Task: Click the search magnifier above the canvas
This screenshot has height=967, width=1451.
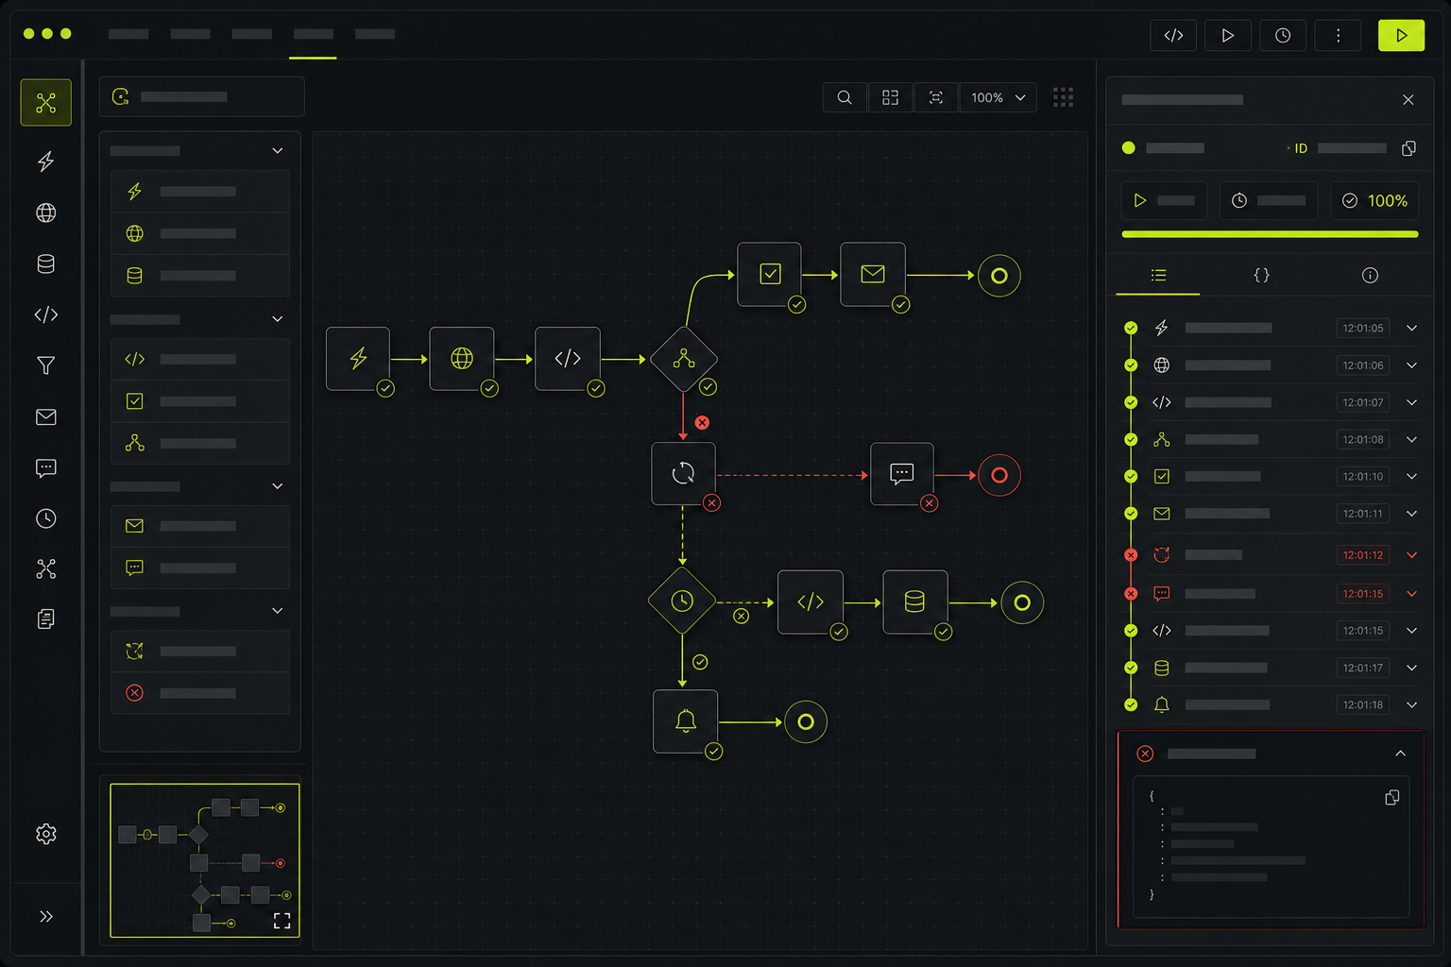Action: click(x=845, y=97)
